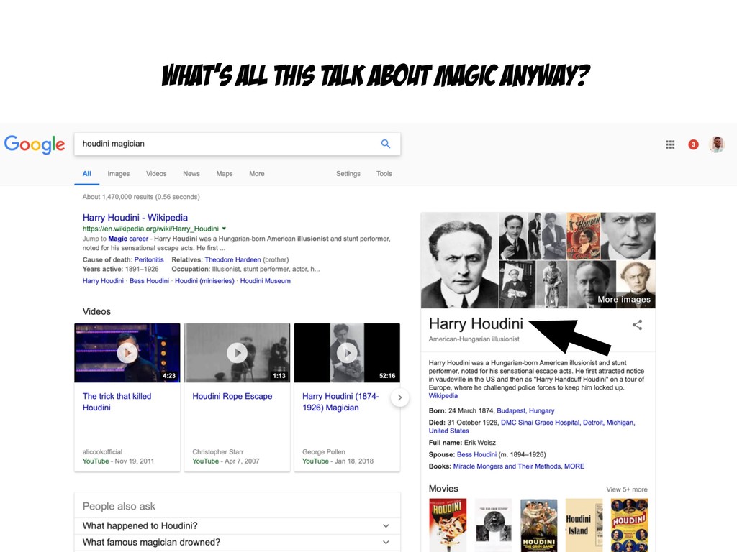This screenshot has height=552, width=737.
Task: Open the close-up face photo on the right
Action: pos(628,236)
